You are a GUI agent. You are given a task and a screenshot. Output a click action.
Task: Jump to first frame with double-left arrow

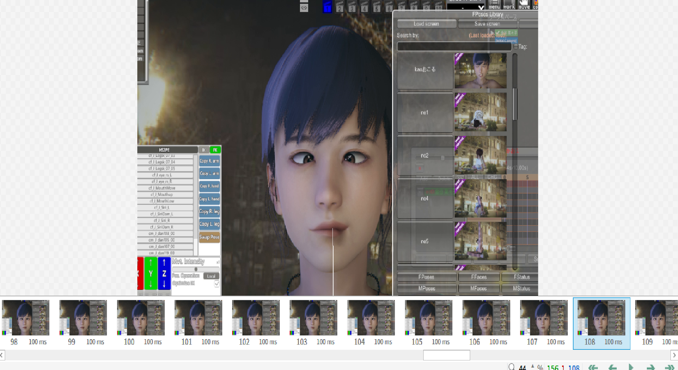(593, 367)
